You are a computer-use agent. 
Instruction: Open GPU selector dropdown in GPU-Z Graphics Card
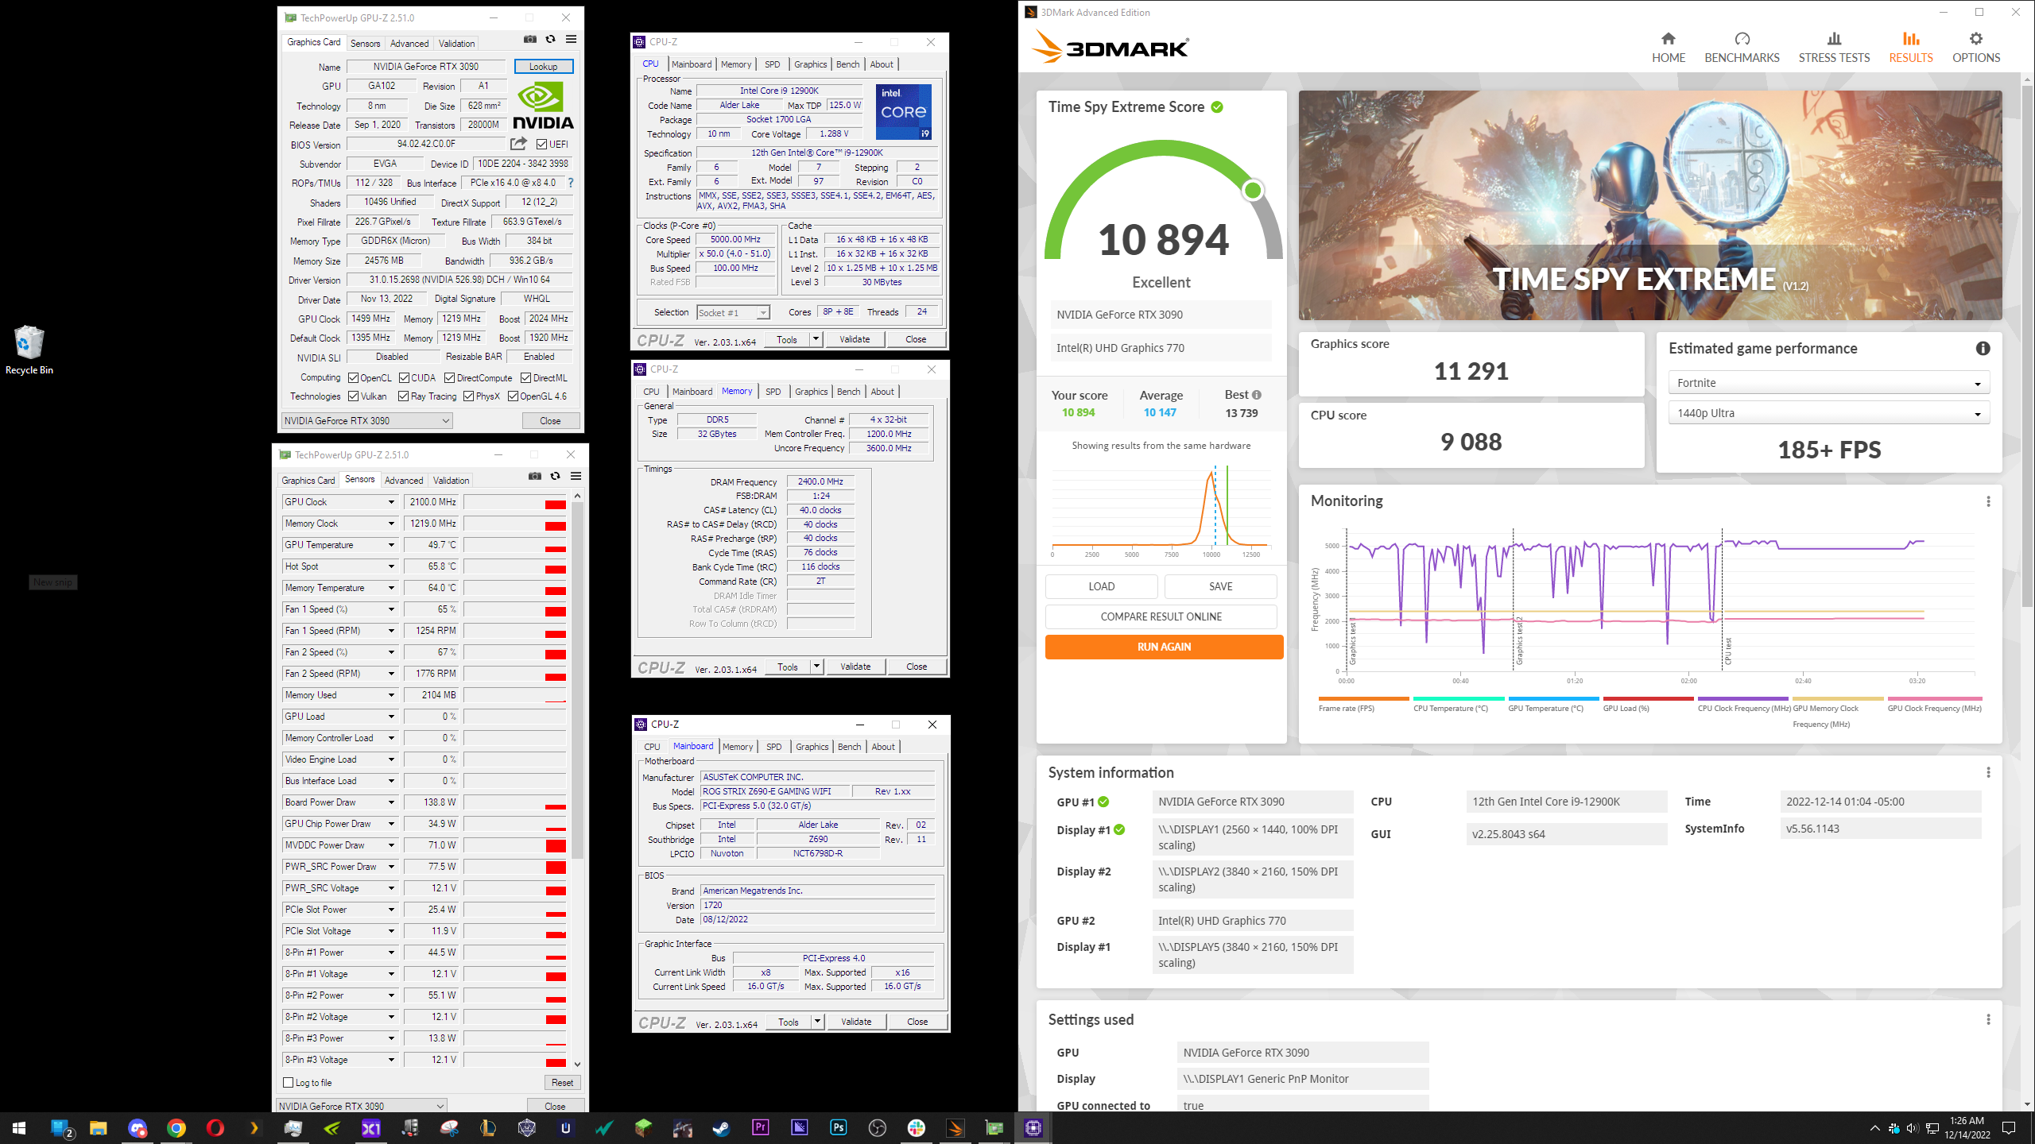pyautogui.click(x=367, y=420)
